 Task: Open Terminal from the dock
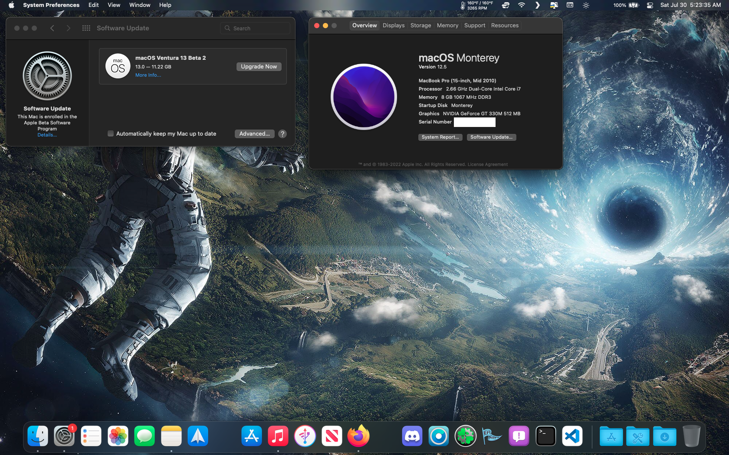coord(545,436)
